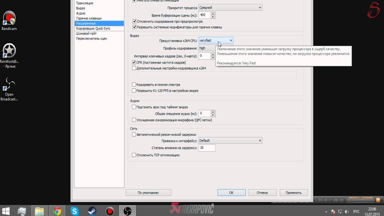Viewport: 384px width, 216px height.
Task: Open Steam from the taskbar
Action: pyautogui.click(x=92, y=211)
